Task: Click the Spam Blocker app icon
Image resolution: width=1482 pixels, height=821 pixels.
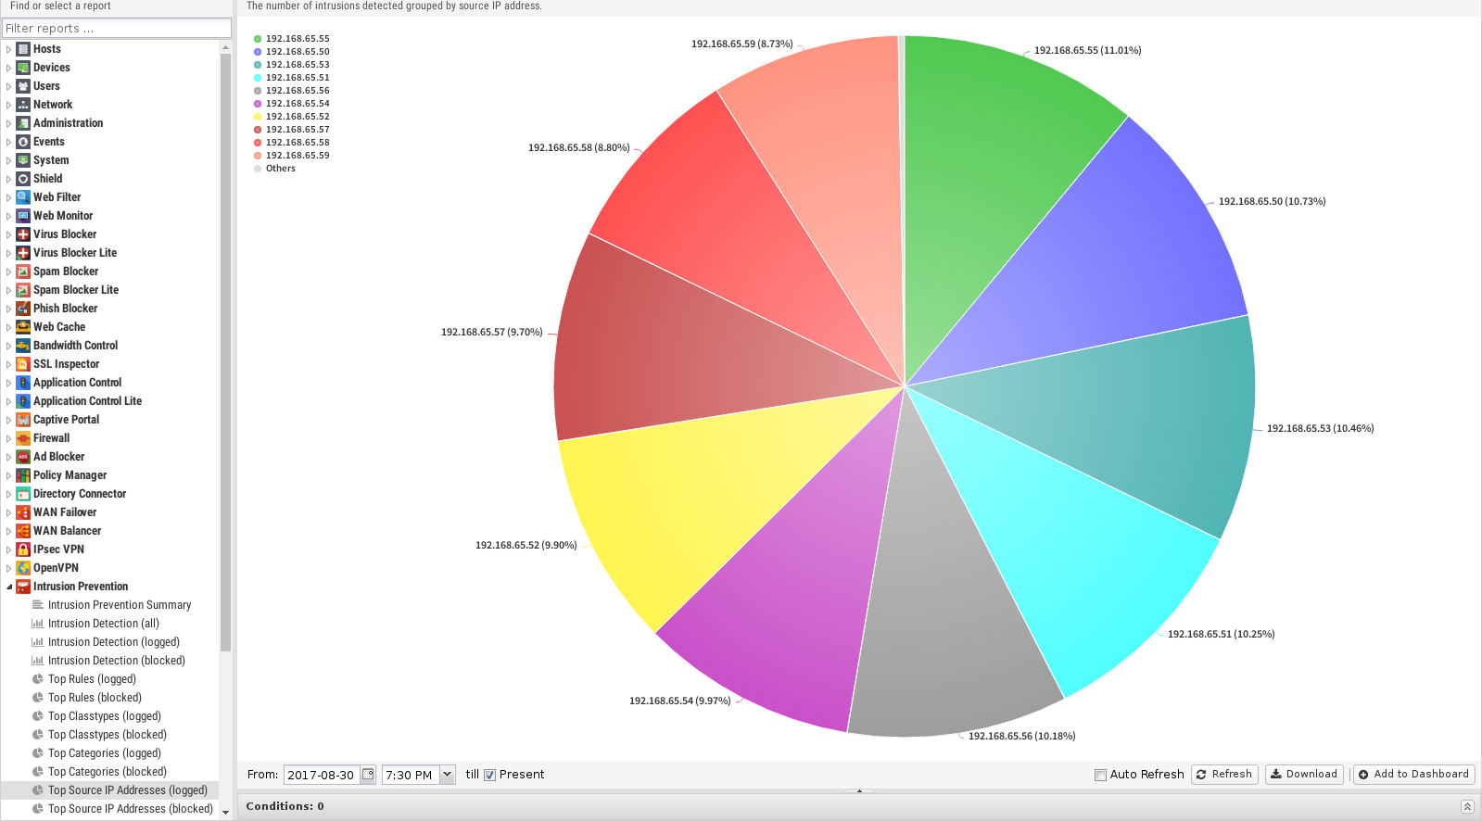Action: 23,272
